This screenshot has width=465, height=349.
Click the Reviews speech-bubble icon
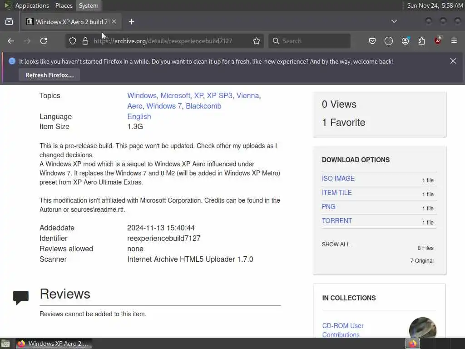(21, 297)
